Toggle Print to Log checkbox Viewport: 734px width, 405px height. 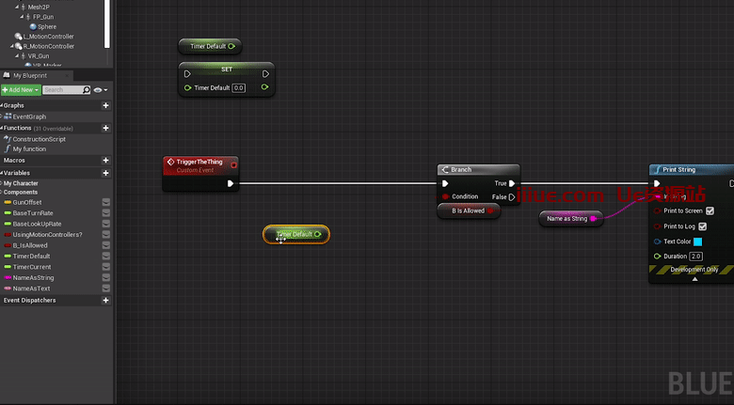pyautogui.click(x=702, y=226)
